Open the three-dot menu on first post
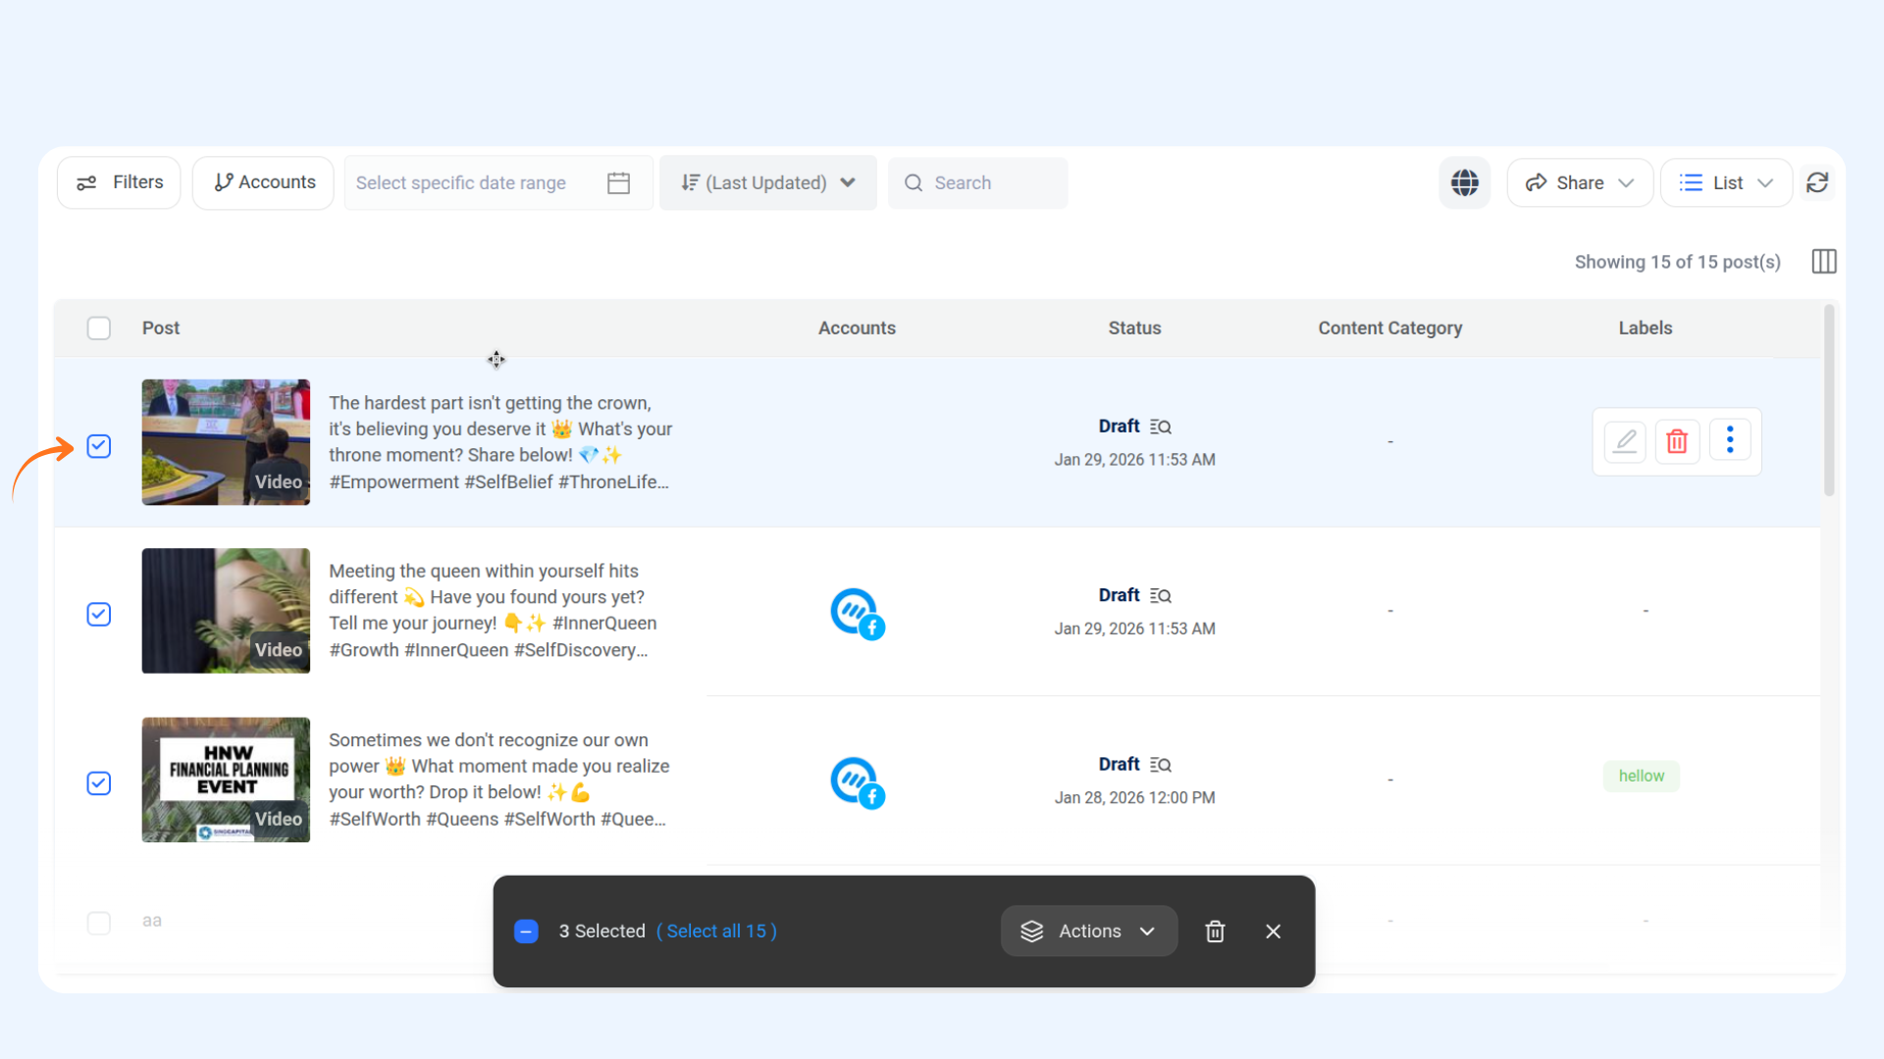 click(x=1729, y=440)
